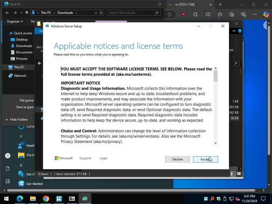
Task: Expand the address bar history dropdown
Action: [96, 13]
